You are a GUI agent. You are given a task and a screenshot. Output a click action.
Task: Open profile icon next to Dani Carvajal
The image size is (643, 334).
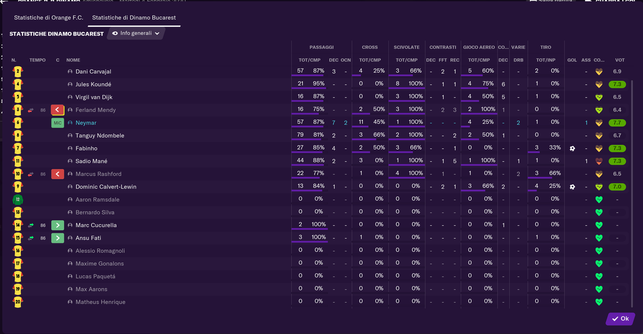pos(70,72)
